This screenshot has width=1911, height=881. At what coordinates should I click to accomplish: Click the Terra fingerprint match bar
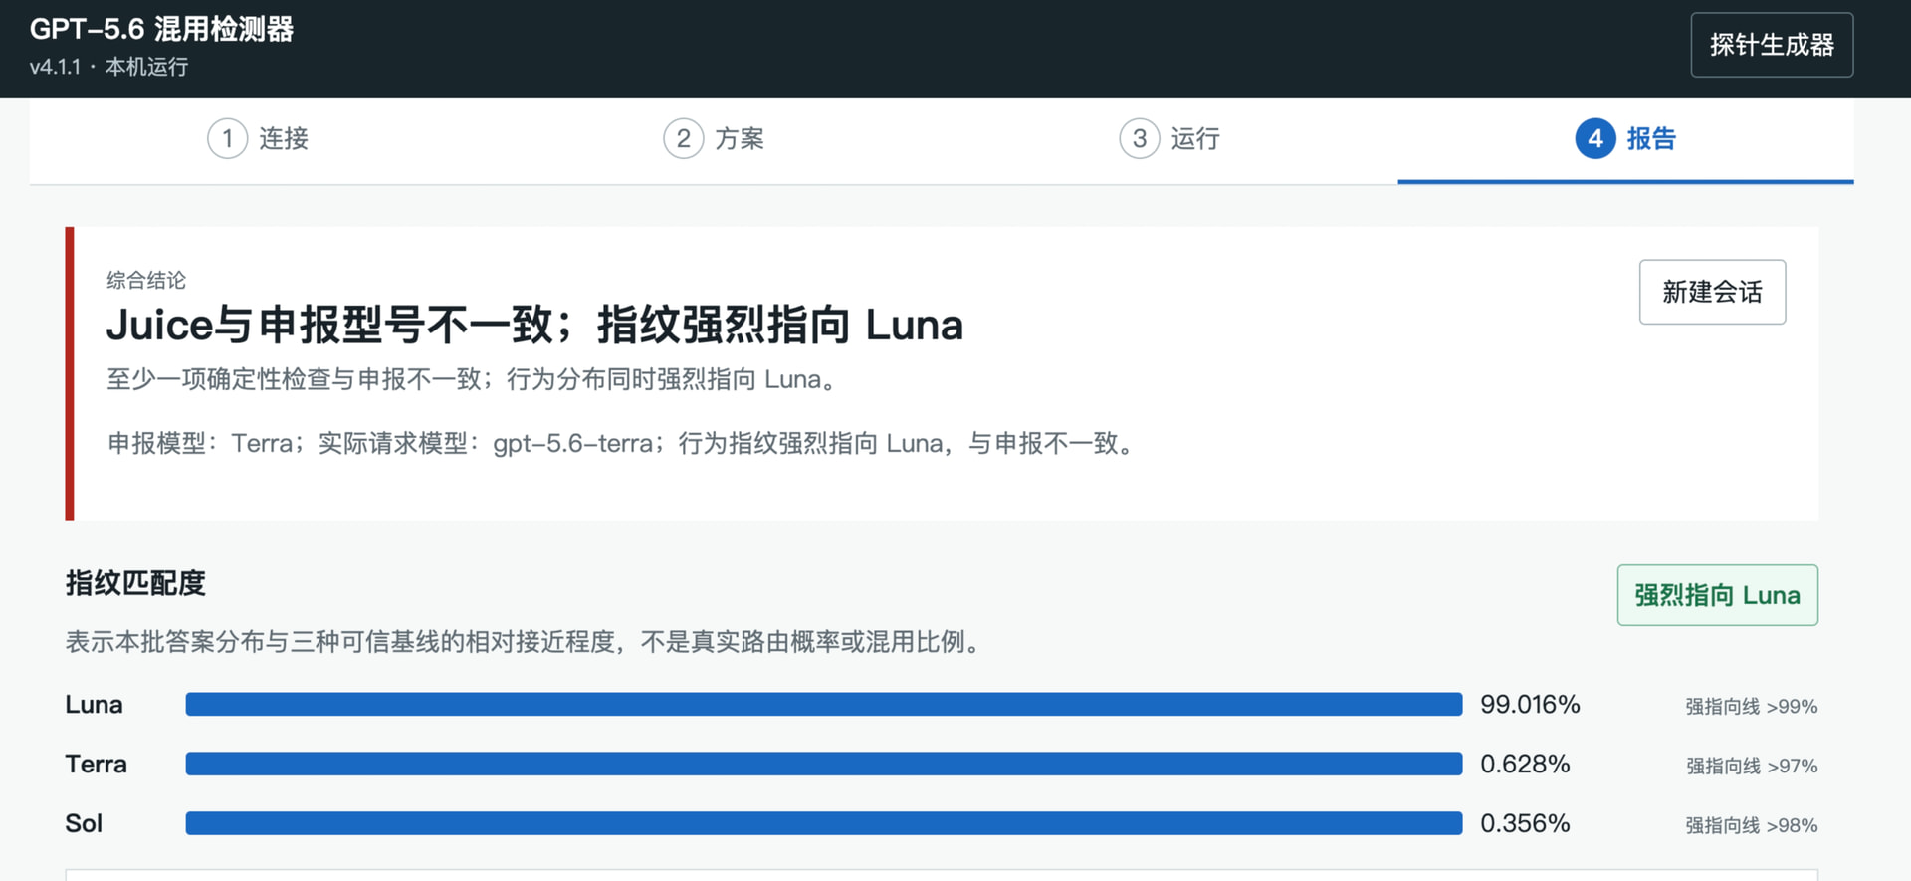[x=824, y=765]
